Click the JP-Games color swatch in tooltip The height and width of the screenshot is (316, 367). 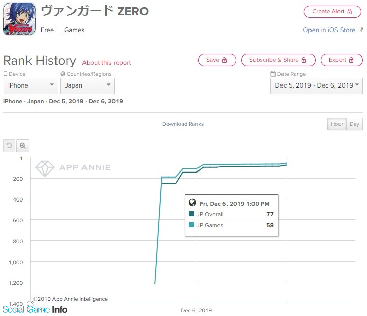(191, 225)
